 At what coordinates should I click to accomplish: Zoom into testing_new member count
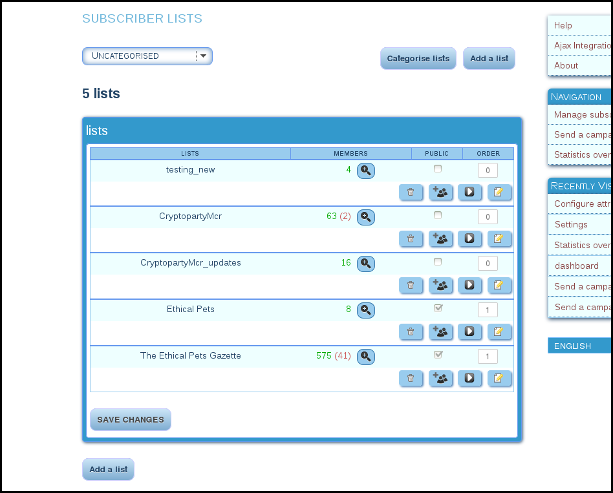[x=365, y=171]
